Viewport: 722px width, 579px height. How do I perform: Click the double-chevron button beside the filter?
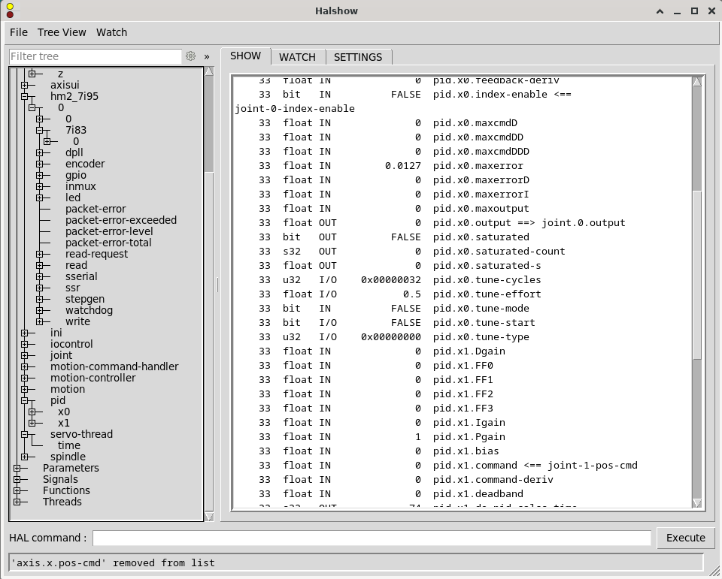(x=207, y=56)
